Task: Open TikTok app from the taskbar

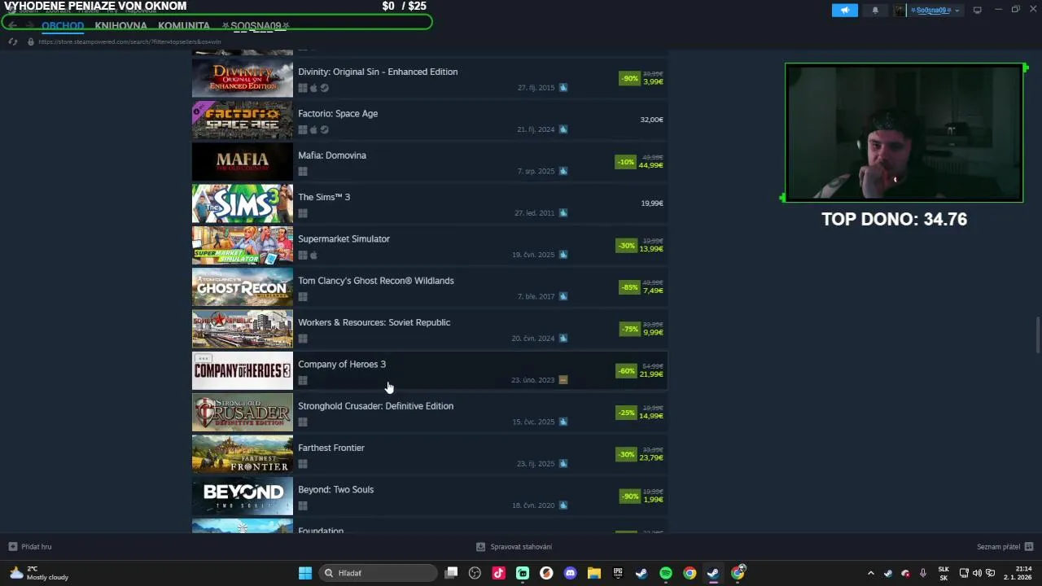Action: pos(499,573)
